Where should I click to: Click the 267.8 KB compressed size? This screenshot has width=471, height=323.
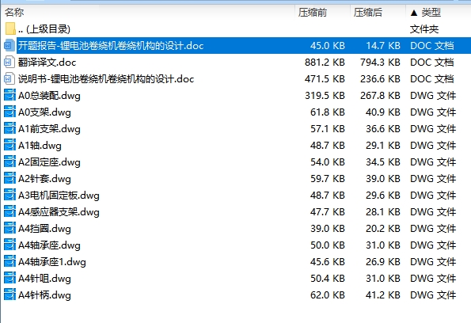click(380, 96)
